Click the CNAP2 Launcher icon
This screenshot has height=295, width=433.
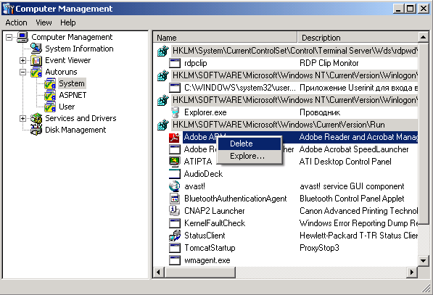pos(175,211)
